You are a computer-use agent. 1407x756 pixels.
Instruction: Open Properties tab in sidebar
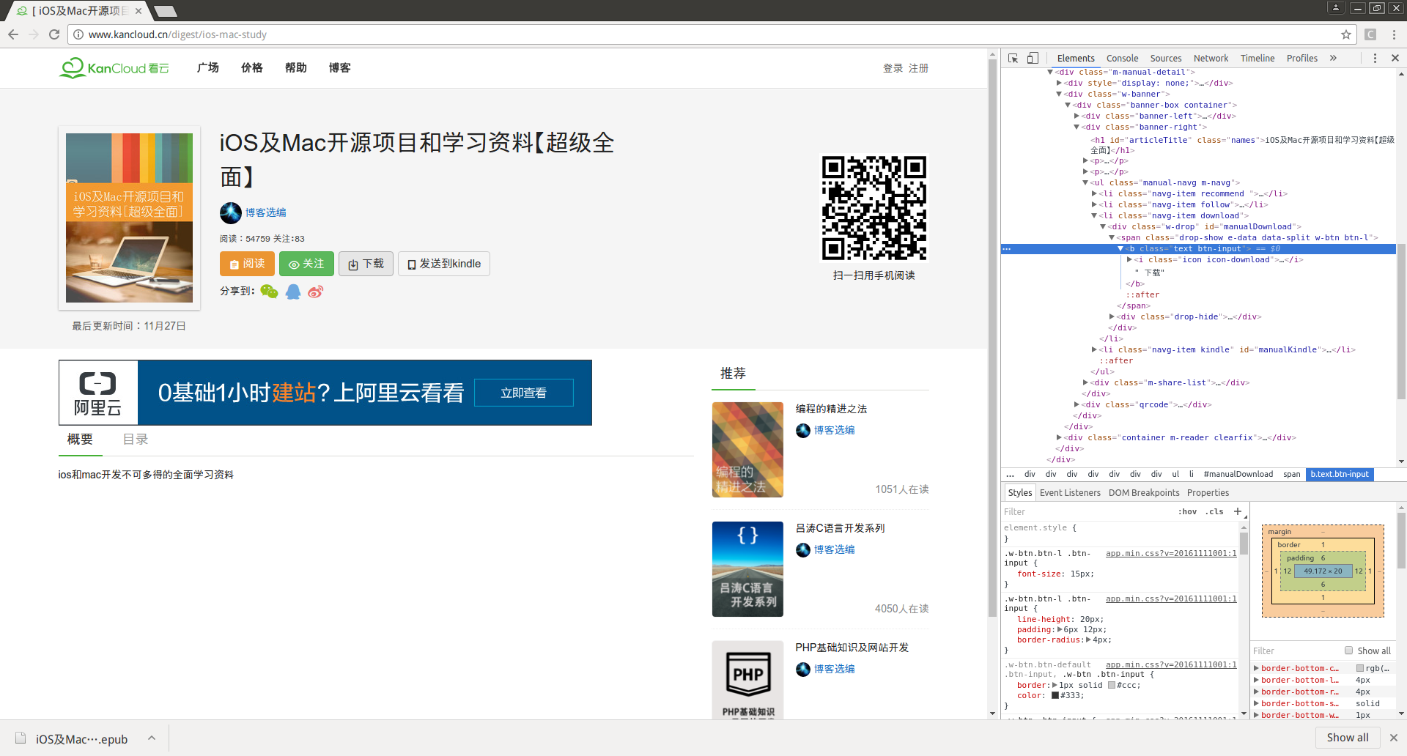coord(1208,492)
